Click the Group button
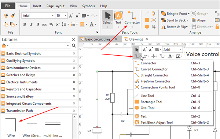The image size is (220, 139). click(200, 14)
